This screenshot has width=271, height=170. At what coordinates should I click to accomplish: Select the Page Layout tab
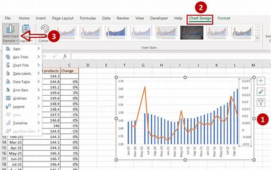point(63,18)
